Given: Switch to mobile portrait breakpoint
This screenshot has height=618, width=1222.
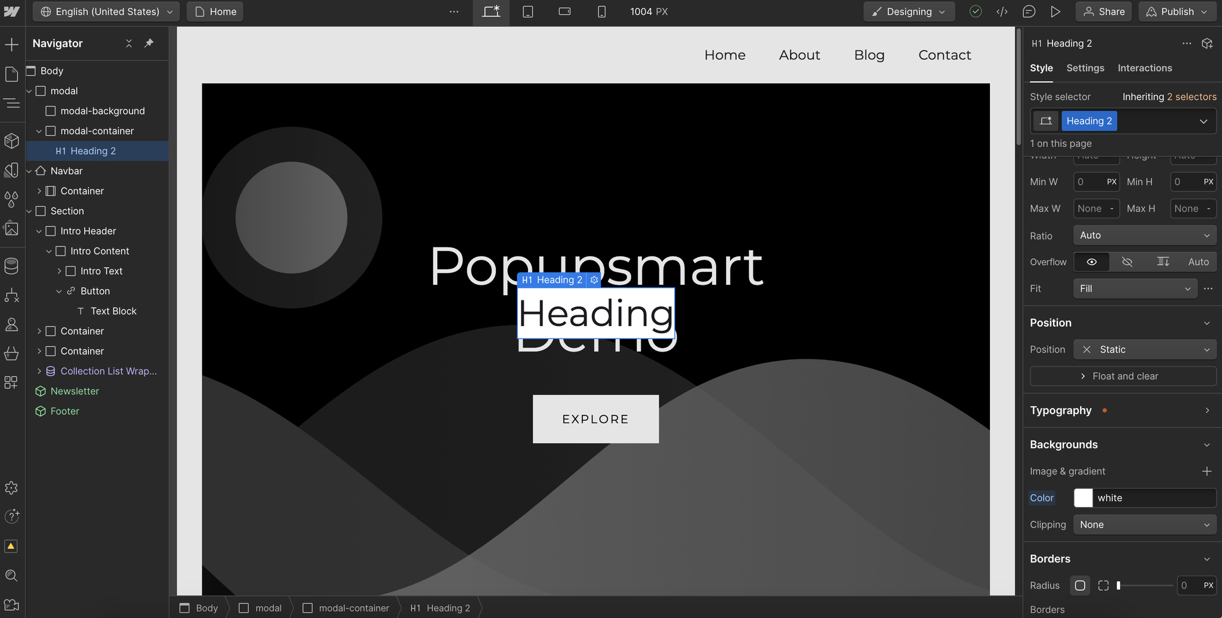Looking at the screenshot, I should point(601,12).
